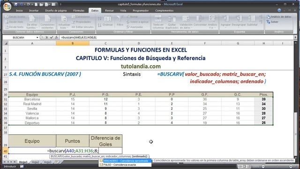Click Desde Access import button

(15, 17)
